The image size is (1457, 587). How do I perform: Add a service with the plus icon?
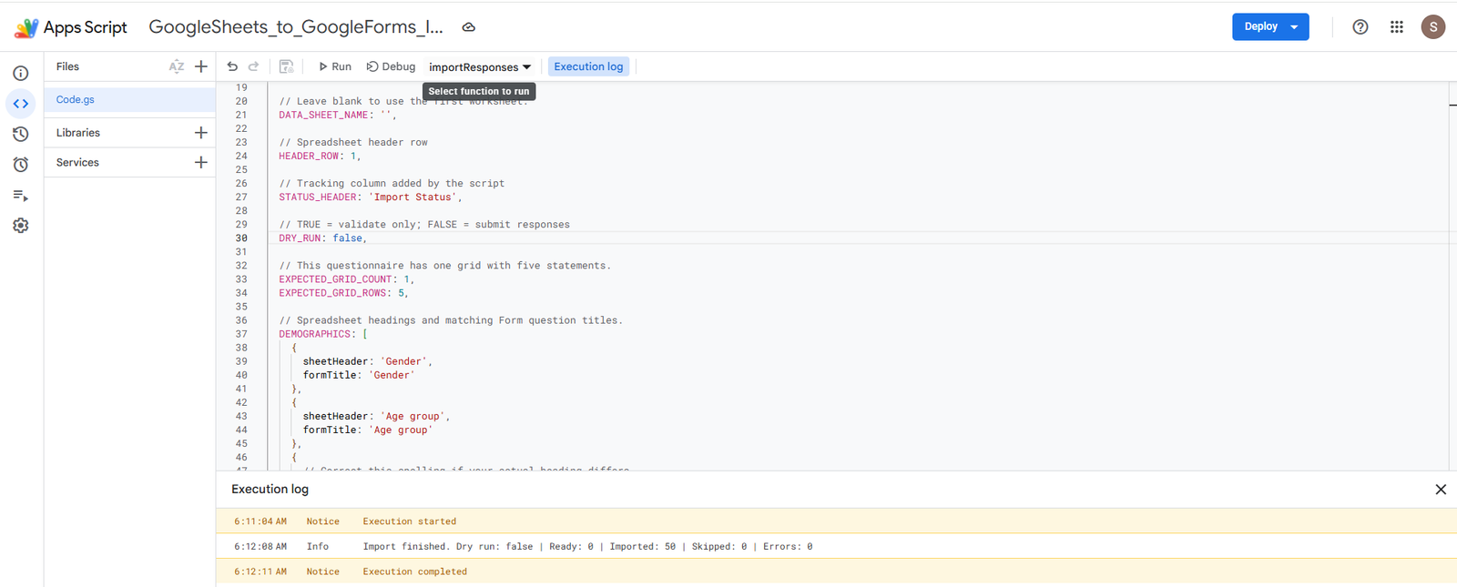coord(201,163)
